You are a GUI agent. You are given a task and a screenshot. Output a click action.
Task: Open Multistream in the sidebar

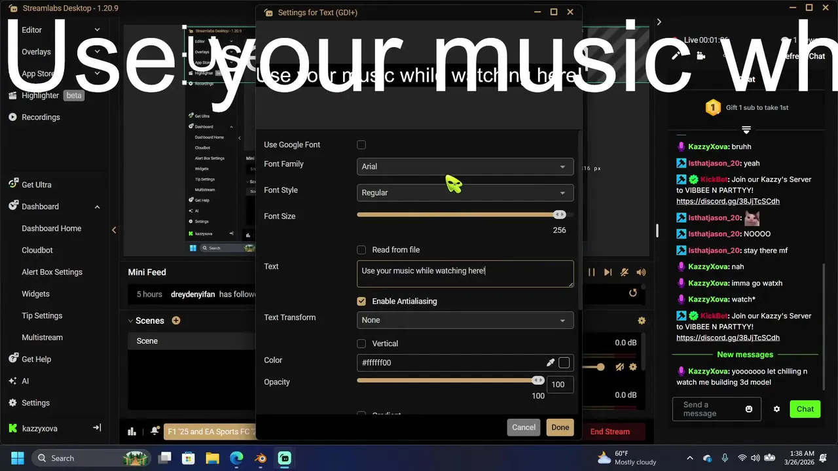(43, 338)
